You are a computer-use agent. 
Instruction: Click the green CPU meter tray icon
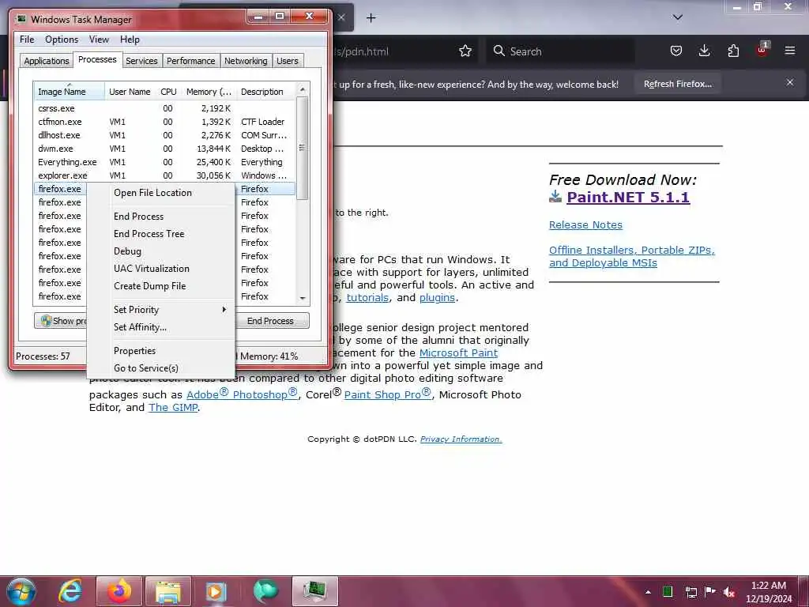668,591
